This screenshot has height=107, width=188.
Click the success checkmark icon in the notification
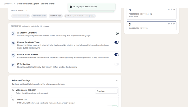[x=71, y=7]
